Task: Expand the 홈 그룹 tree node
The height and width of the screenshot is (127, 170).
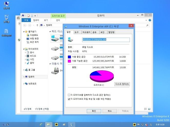Action: coord(24,70)
